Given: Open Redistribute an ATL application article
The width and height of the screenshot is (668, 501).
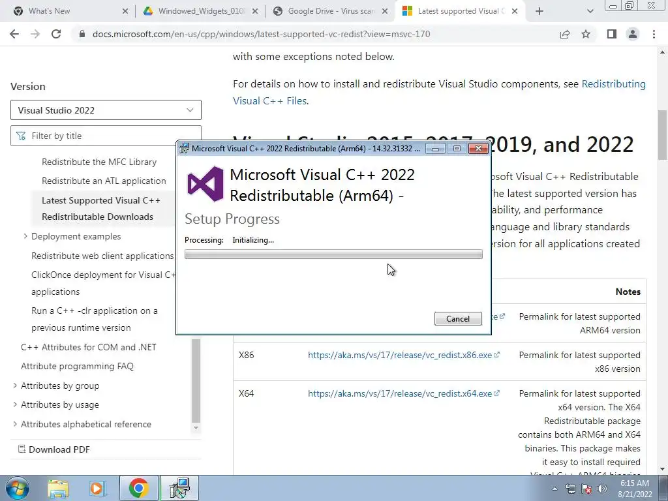Looking at the screenshot, I should click(104, 181).
